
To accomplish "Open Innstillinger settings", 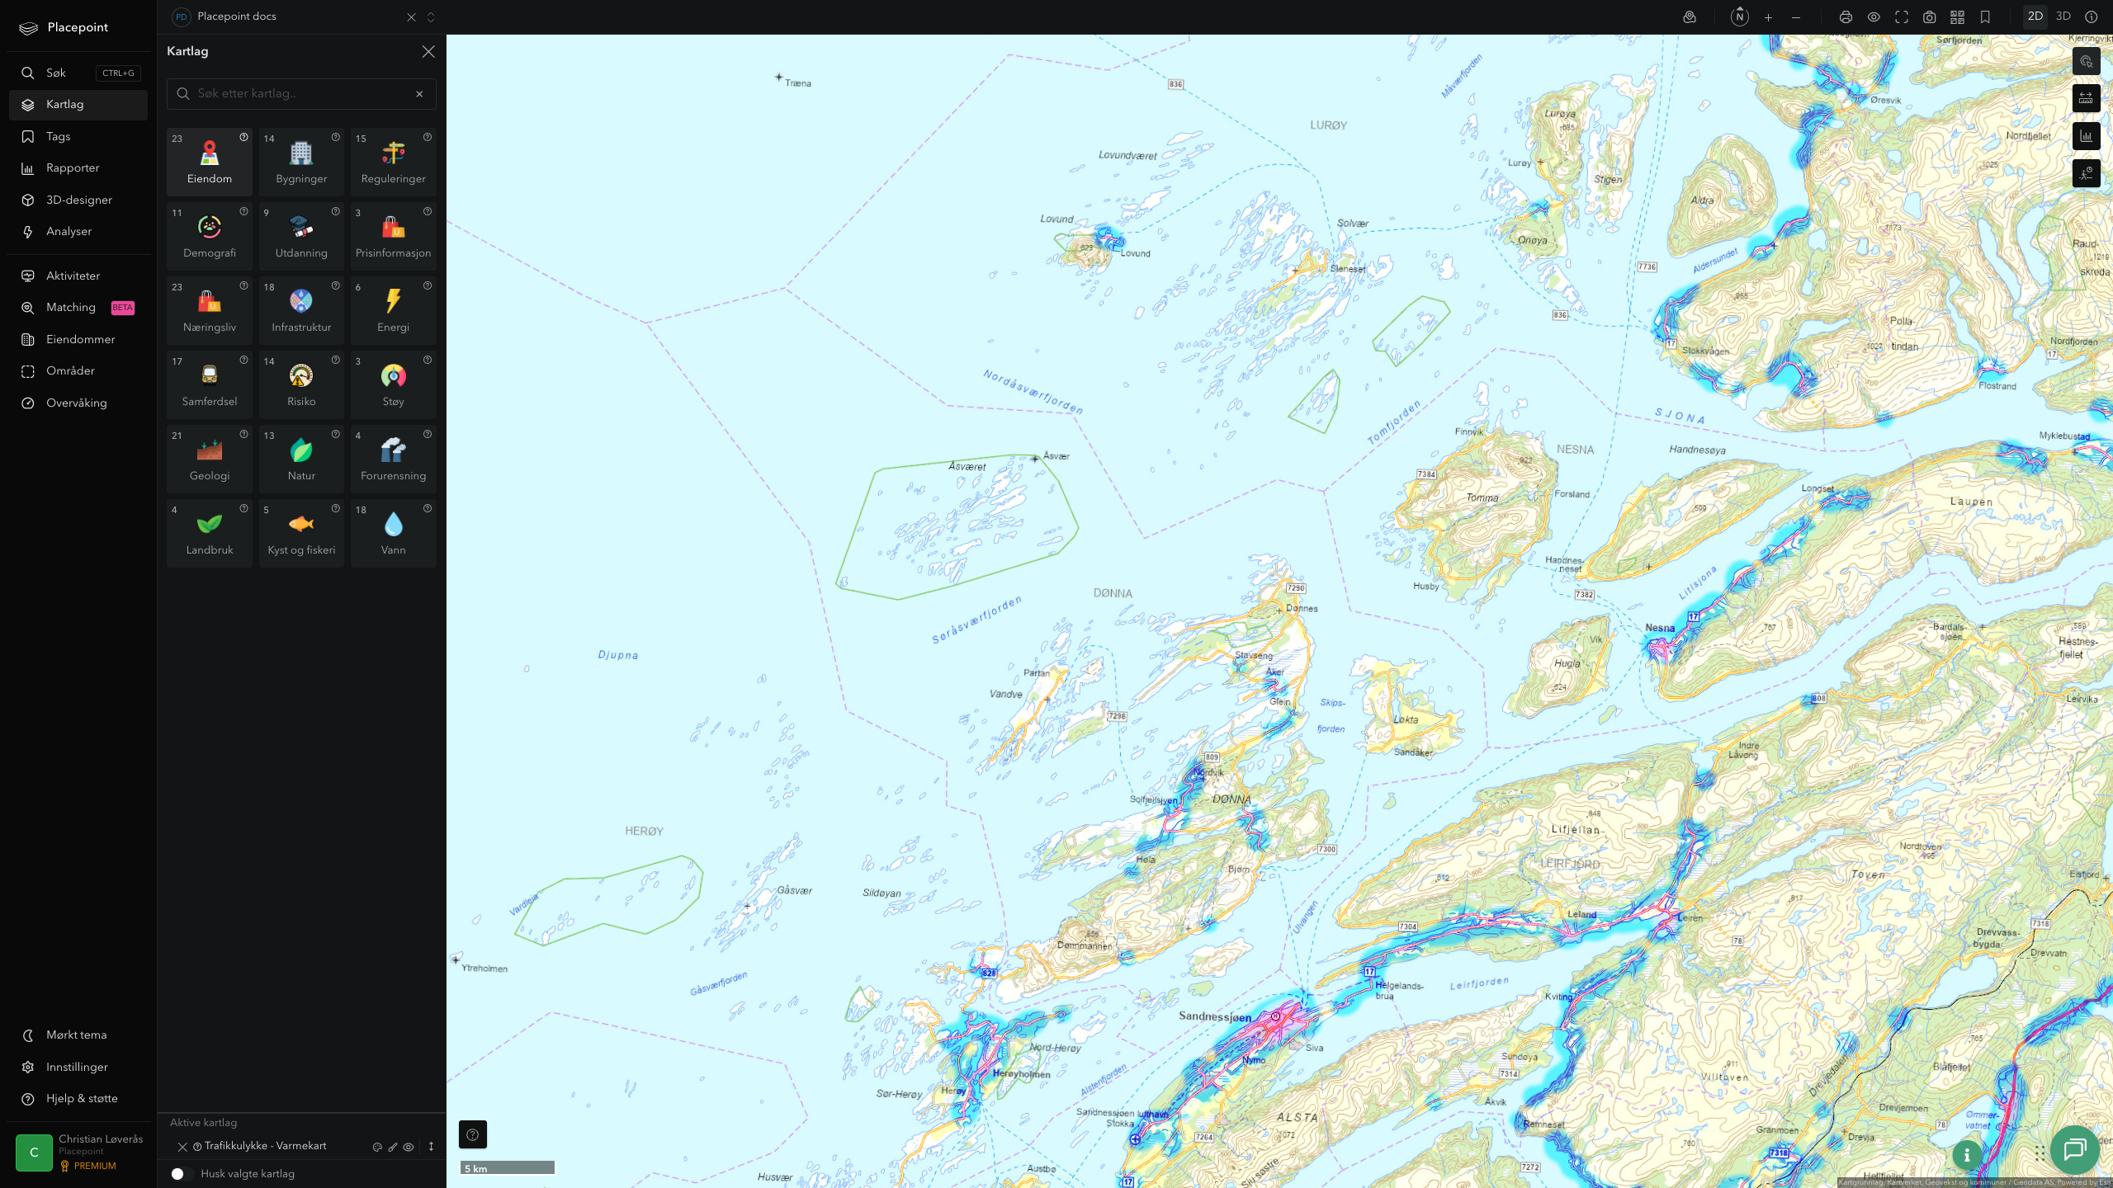I will tap(78, 1067).
